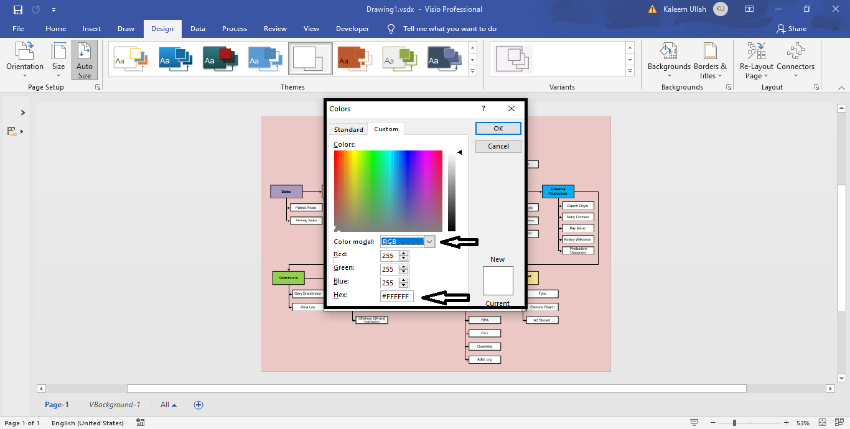This screenshot has height=429, width=850.
Task: Open the Backgrounds gallery
Action: pos(668,59)
